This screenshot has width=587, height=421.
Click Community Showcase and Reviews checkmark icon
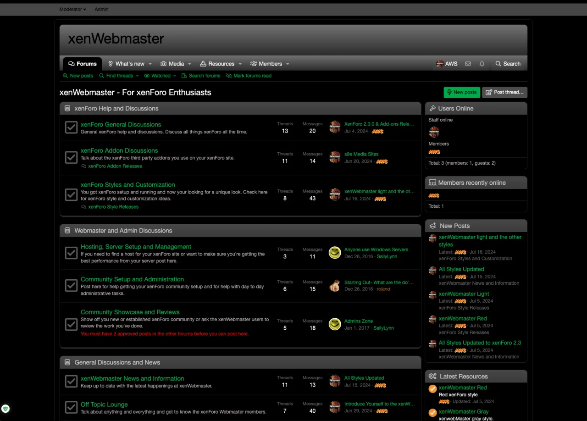tap(71, 324)
